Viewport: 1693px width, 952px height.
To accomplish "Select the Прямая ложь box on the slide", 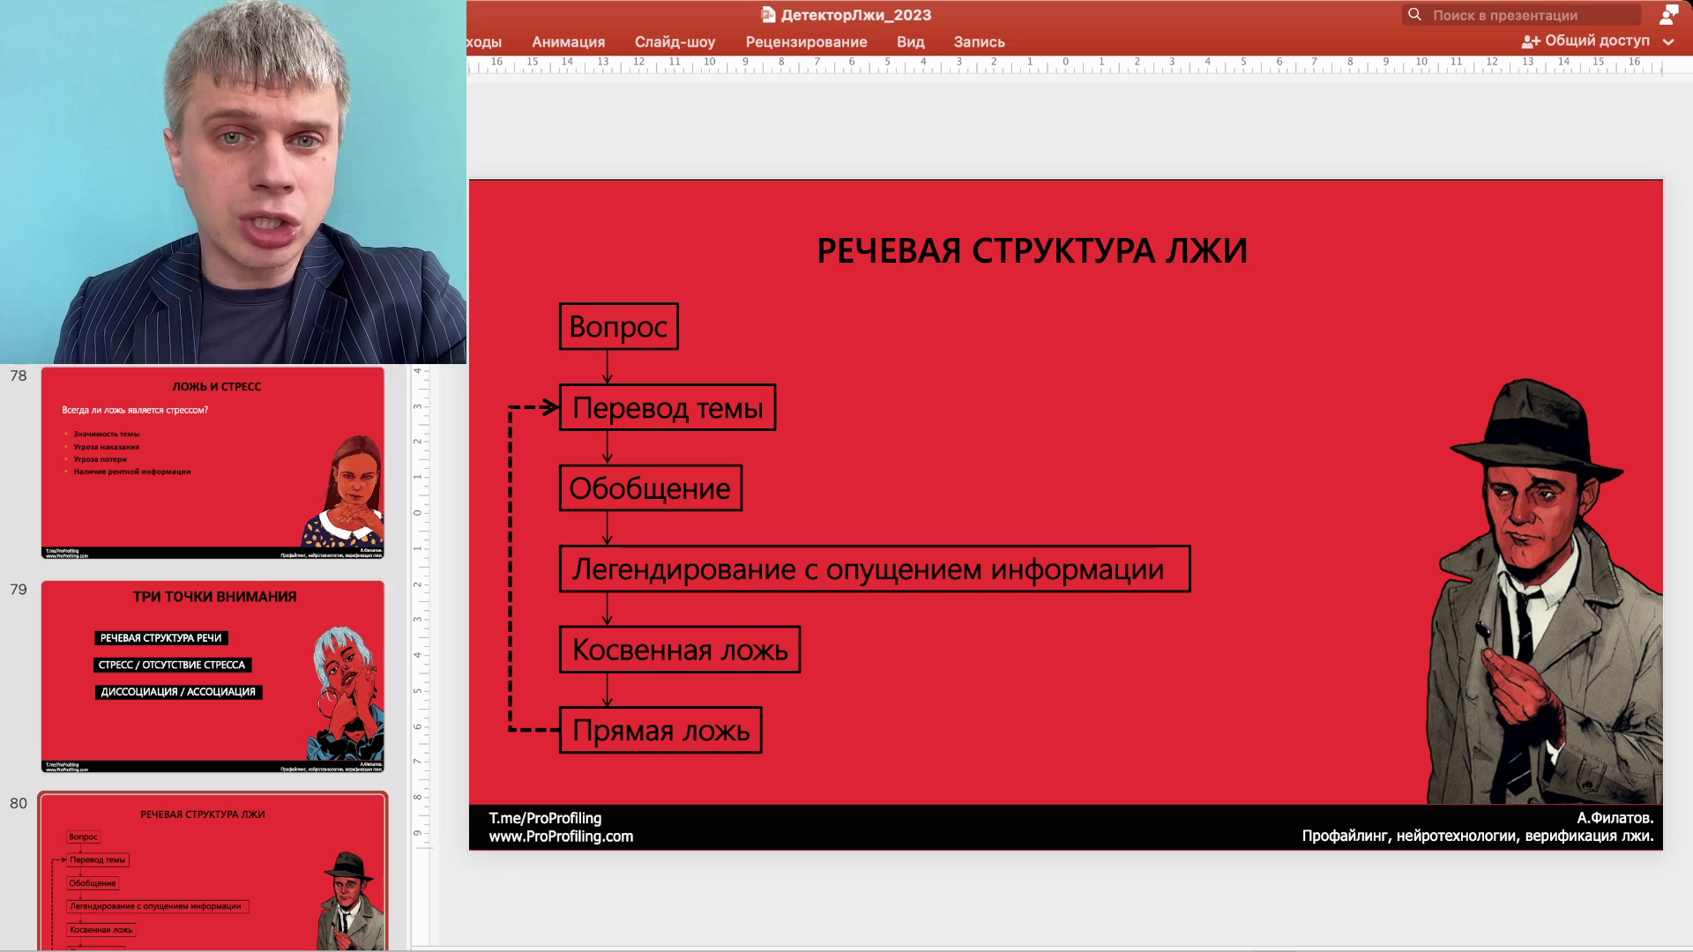I will pos(660,730).
